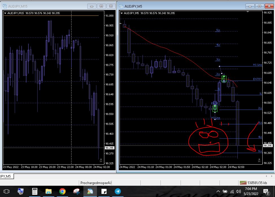Open Telegram from the taskbar
This screenshot has height=197, width=275.
[x=118, y=191]
